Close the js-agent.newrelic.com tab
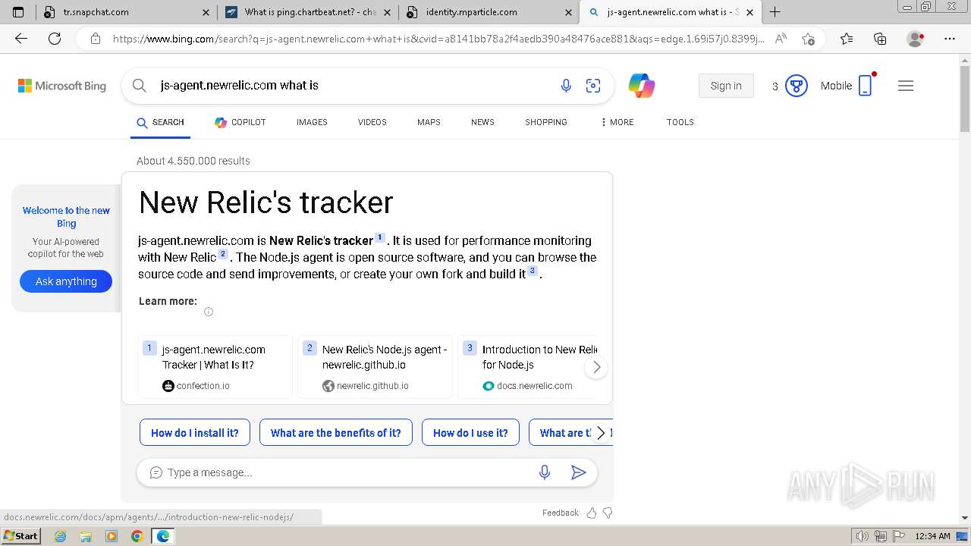The width and height of the screenshot is (971, 546). click(749, 12)
